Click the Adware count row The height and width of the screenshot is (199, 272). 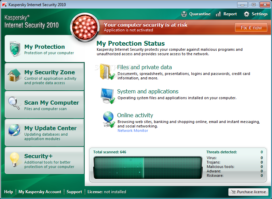[x=234, y=171]
